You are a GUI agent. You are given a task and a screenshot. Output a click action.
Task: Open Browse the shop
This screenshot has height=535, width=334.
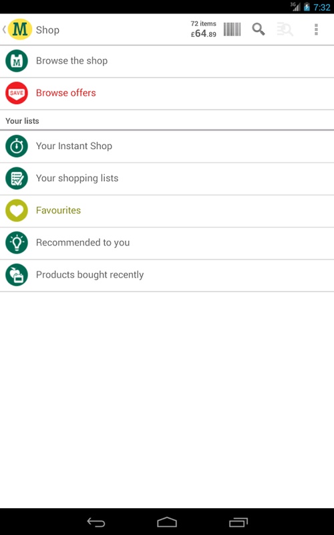pos(167,61)
